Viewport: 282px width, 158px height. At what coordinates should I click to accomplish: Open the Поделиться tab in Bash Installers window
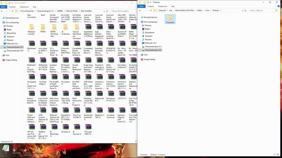(x=24, y=7)
